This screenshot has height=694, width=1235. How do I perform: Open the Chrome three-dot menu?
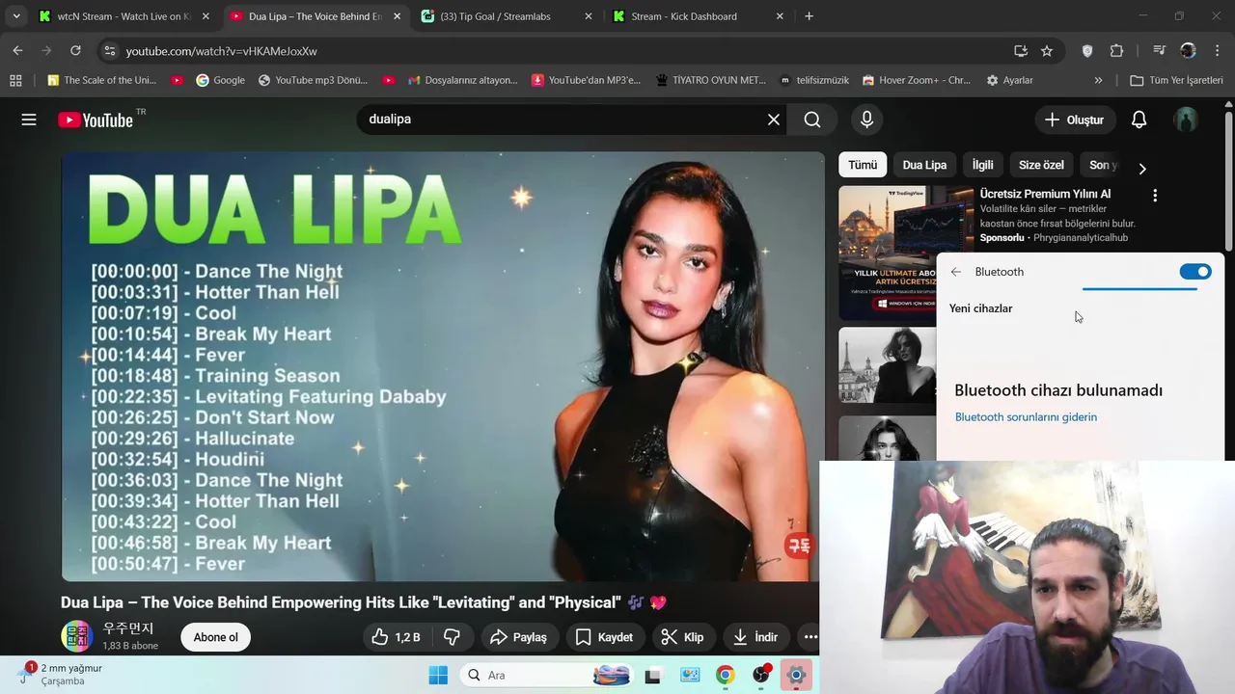1217,50
